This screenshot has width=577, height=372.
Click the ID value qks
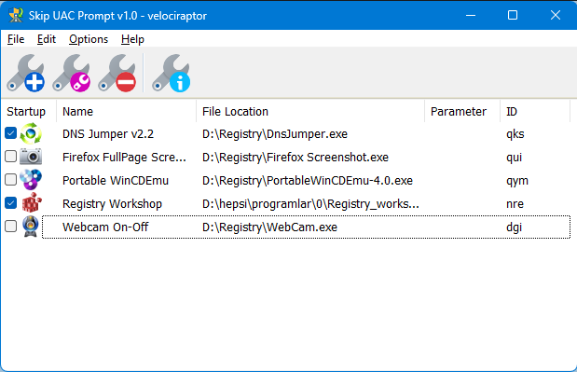click(x=515, y=134)
